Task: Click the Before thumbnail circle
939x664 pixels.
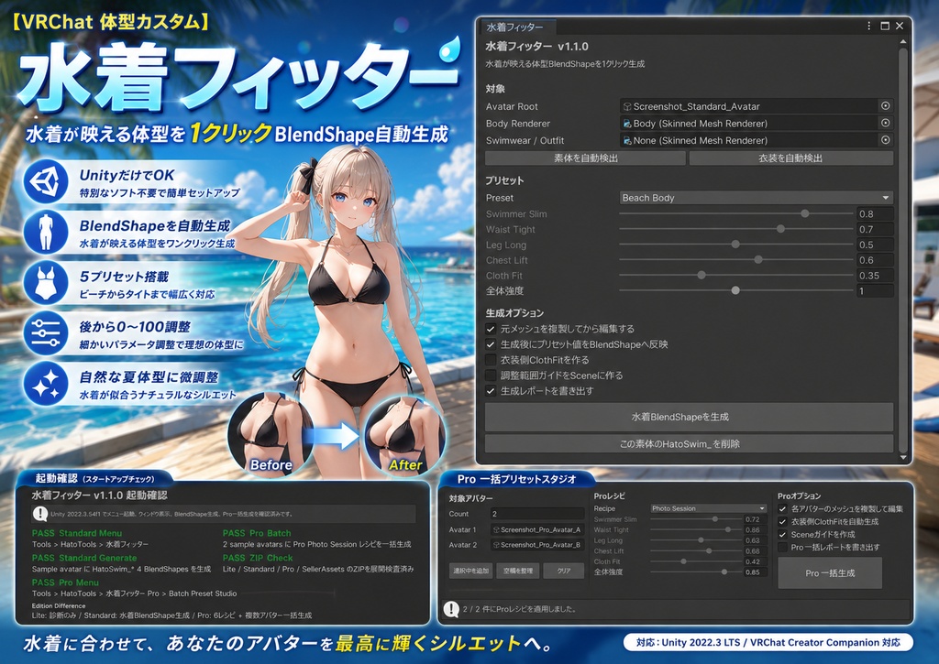Action: point(271,435)
